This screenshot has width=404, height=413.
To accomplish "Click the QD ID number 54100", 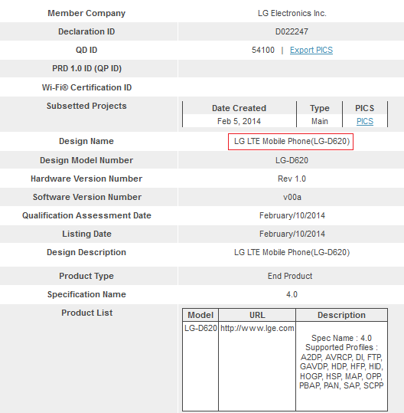I will 263,50.
